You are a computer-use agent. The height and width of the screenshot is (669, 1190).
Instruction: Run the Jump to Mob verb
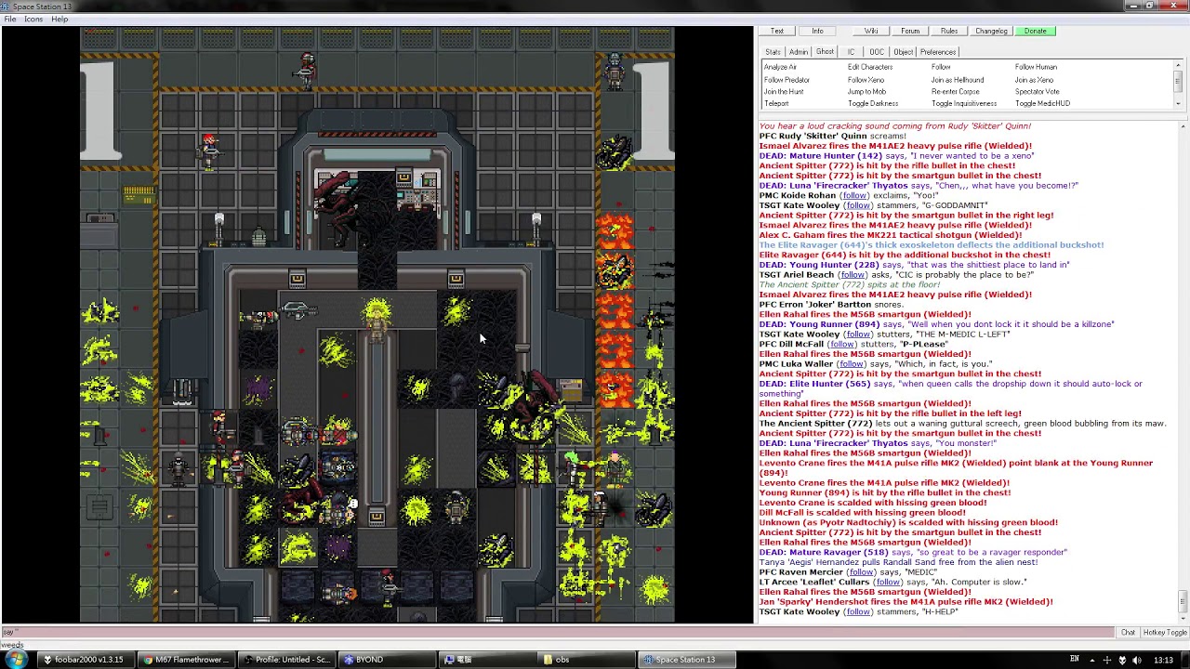866,92
